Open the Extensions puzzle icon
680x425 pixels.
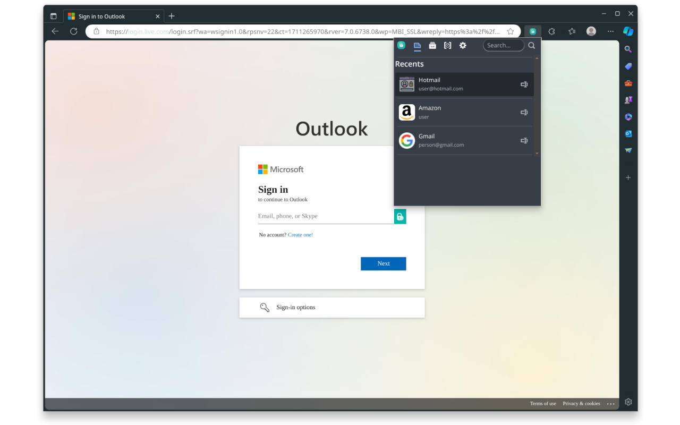click(551, 31)
